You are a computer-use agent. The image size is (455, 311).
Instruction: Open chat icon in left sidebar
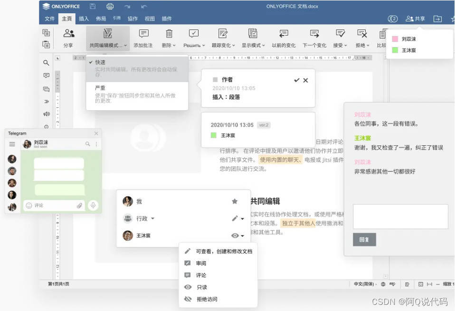46,89
